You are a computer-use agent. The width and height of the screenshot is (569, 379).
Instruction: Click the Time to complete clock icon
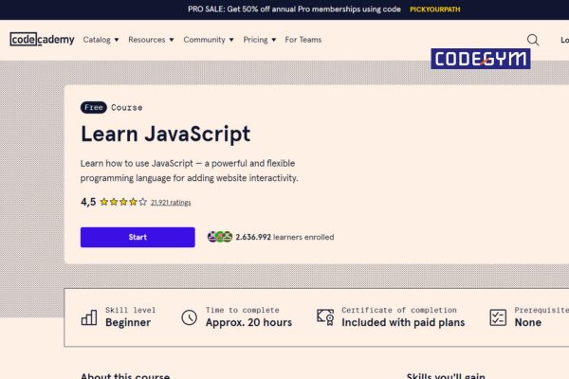tap(189, 317)
